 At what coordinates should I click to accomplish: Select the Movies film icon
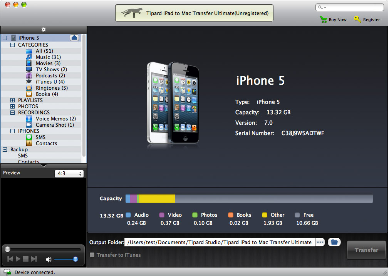click(x=29, y=63)
